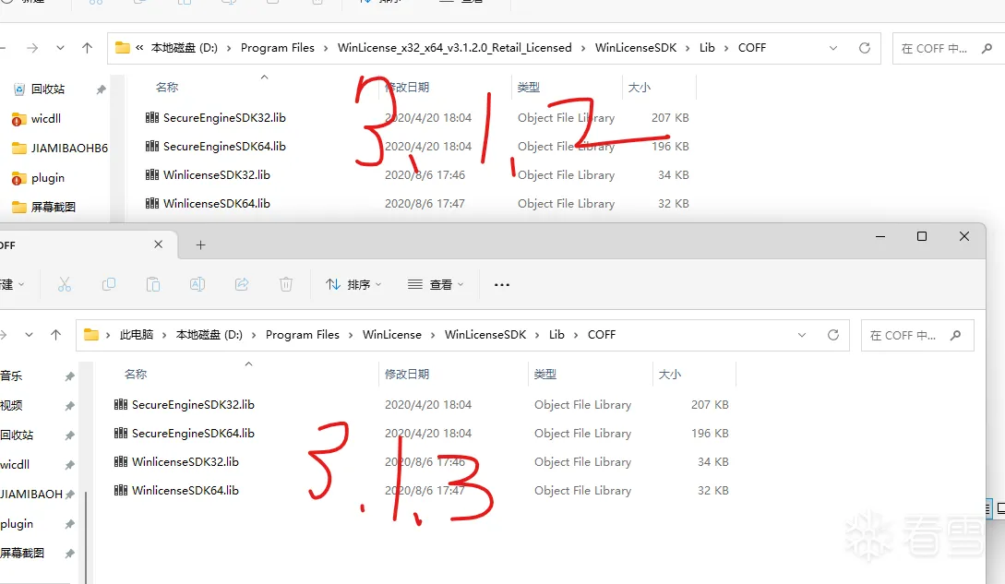Image resolution: width=1005 pixels, height=584 pixels.
Task: Click the folder icon in back window address bar
Action: [123, 47]
